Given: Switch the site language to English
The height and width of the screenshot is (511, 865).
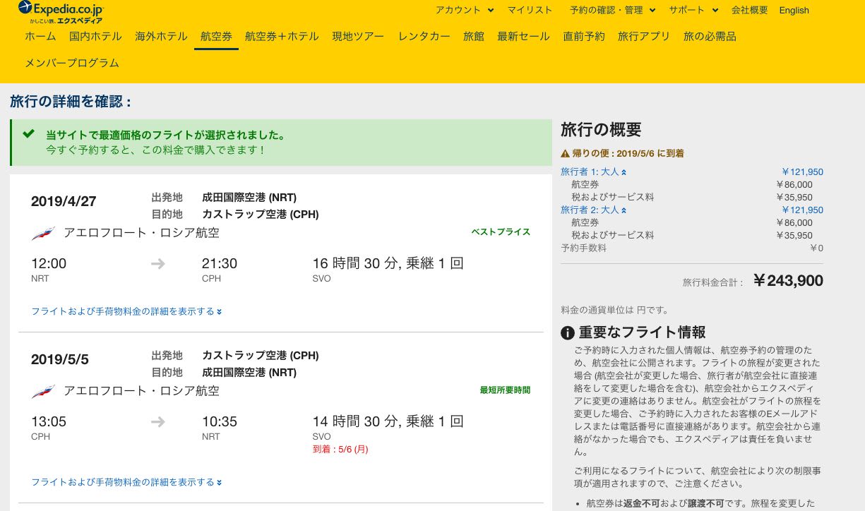Looking at the screenshot, I should (x=794, y=10).
